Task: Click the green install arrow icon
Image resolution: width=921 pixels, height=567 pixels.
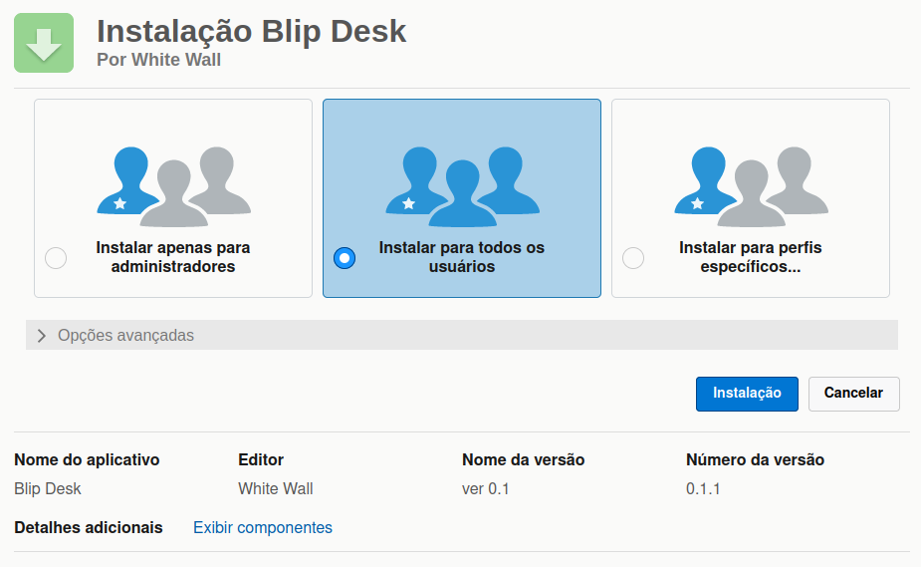Action: click(44, 43)
